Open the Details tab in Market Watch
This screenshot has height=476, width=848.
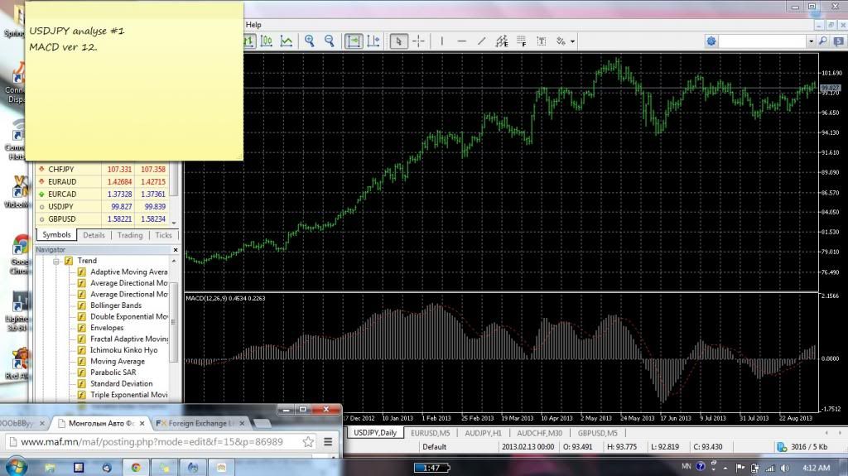pyautogui.click(x=94, y=235)
